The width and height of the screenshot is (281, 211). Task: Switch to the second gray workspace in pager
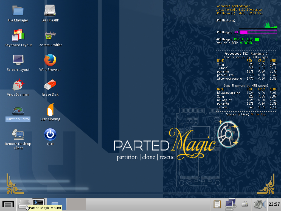pos(76,204)
